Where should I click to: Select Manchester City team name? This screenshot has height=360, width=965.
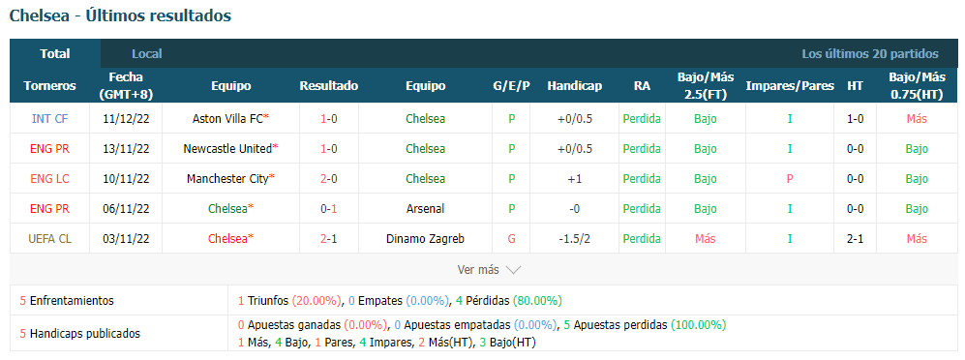[x=227, y=179]
